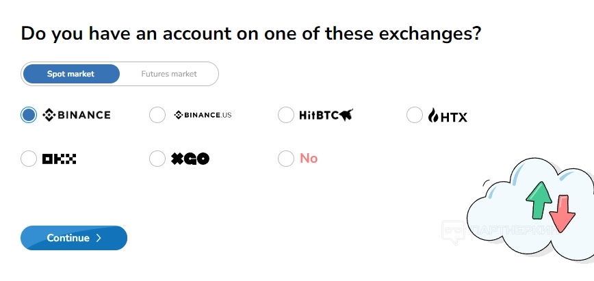Select the HitBTC radio button
This screenshot has width=594, height=281.
click(x=286, y=115)
